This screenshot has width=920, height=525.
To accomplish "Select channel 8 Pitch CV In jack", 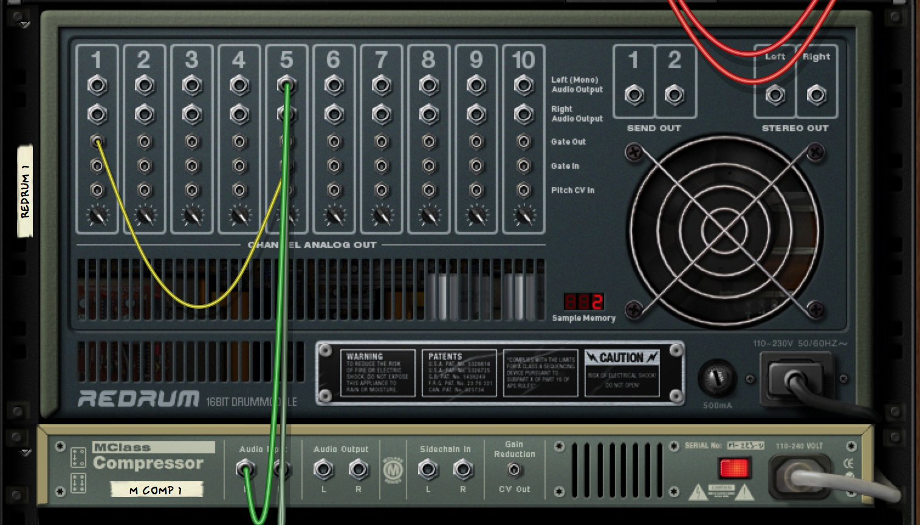I will (429, 190).
